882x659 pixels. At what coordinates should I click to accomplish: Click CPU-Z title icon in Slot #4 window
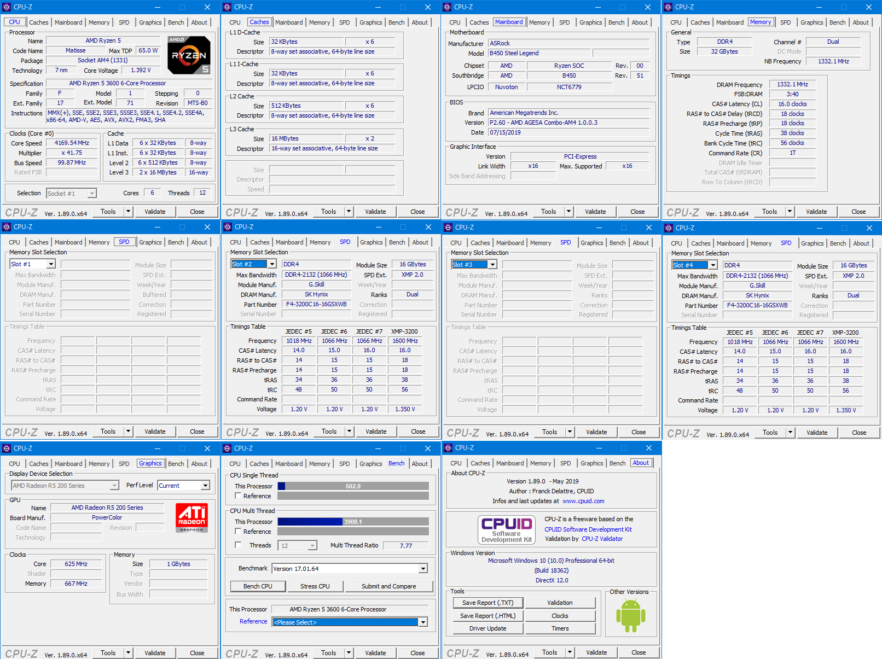(669, 228)
